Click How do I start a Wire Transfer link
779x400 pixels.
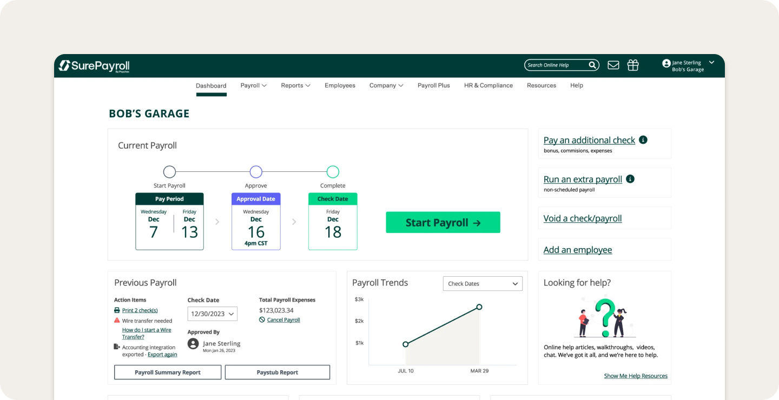[147, 334]
